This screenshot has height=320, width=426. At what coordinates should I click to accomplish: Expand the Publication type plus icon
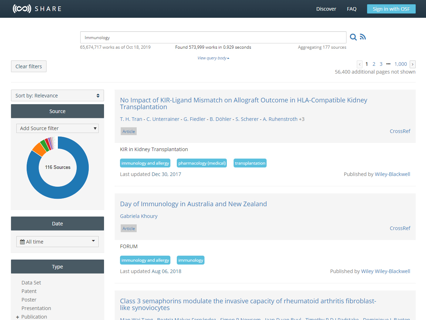17,317
